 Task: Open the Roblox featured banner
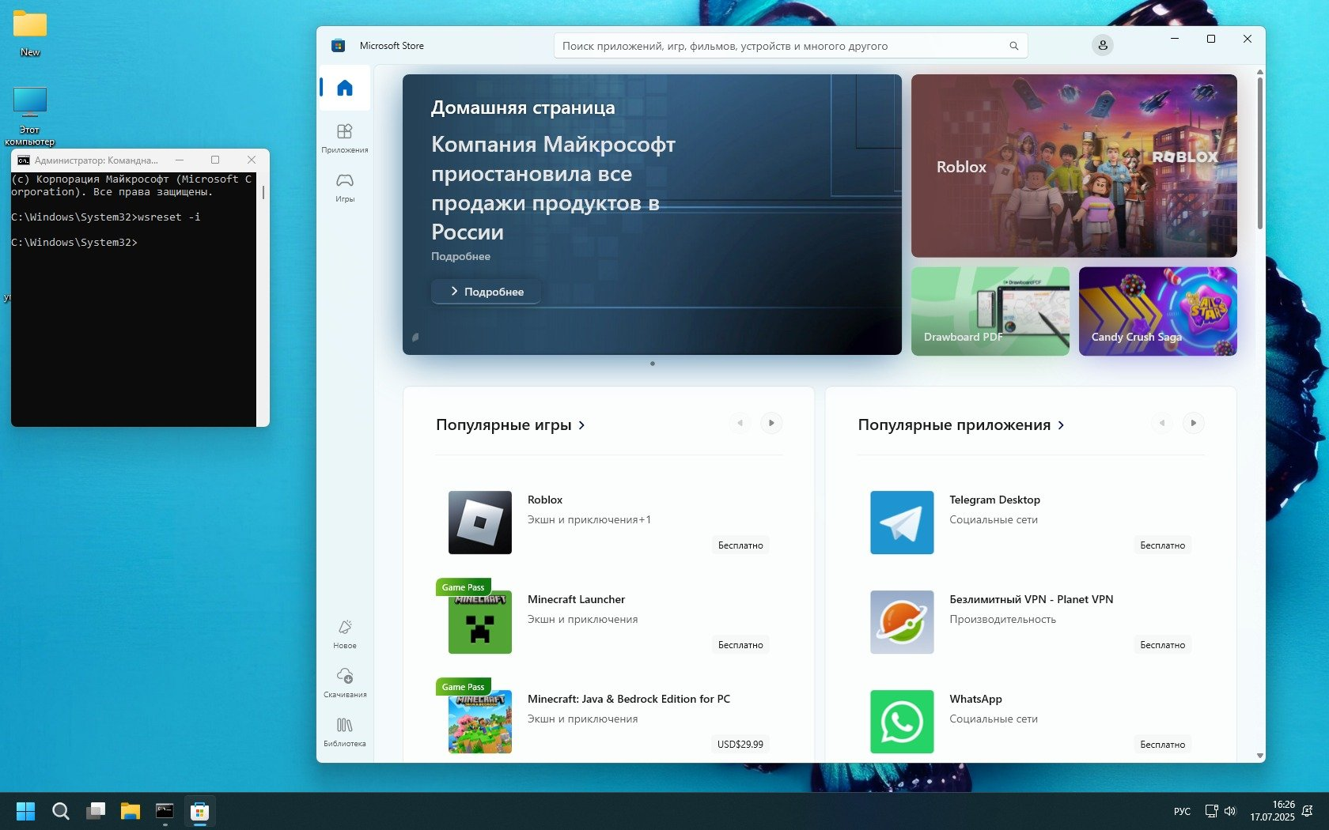(x=1074, y=166)
